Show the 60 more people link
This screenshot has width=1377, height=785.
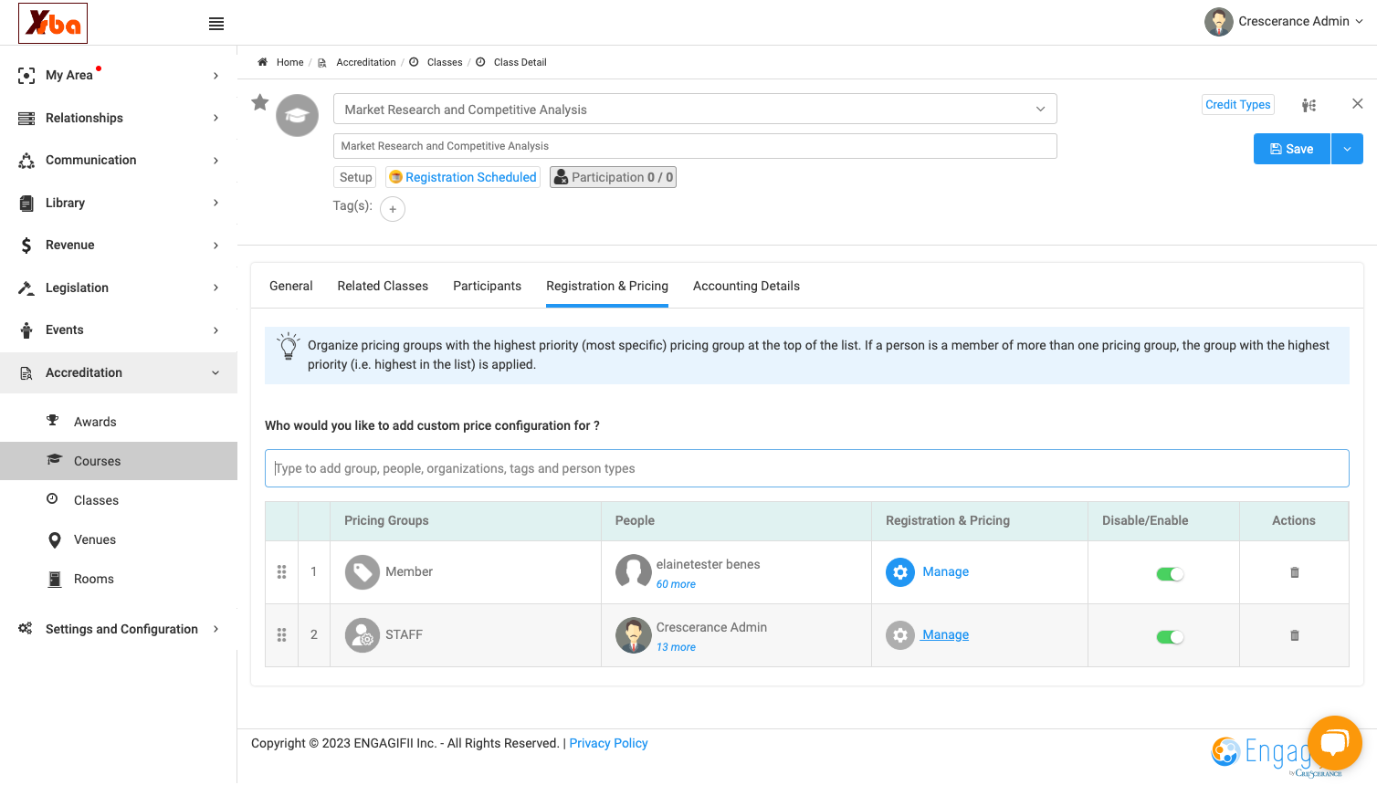point(676,584)
